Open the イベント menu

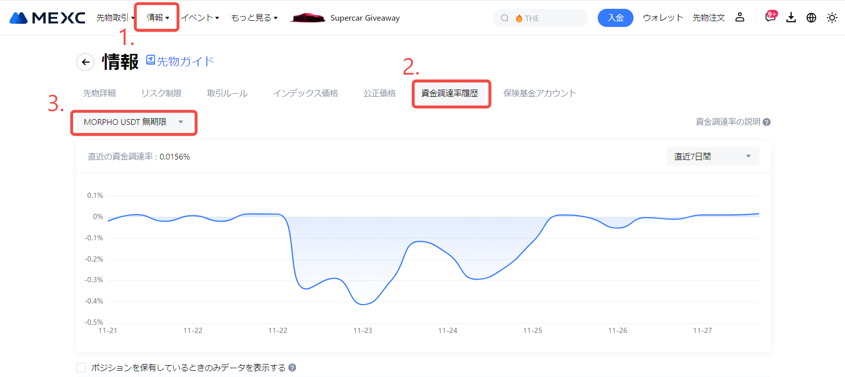(200, 18)
